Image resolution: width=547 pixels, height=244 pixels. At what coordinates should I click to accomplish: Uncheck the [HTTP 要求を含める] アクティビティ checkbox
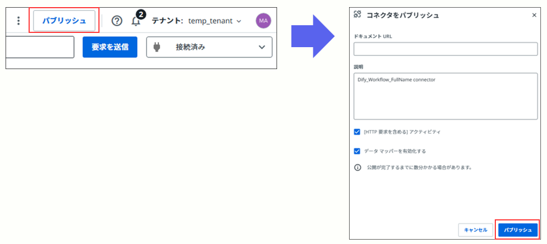pyautogui.click(x=357, y=132)
